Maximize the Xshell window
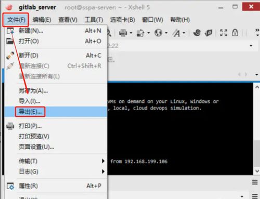260x199 pixels. pyautogui.click(x=235, y=7)
